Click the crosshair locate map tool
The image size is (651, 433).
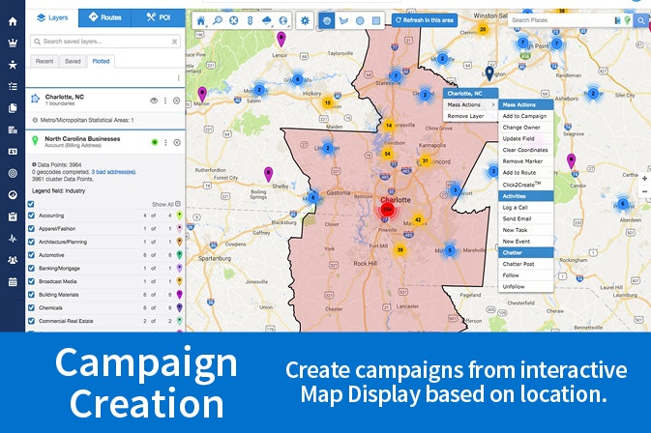pos(234,20)
